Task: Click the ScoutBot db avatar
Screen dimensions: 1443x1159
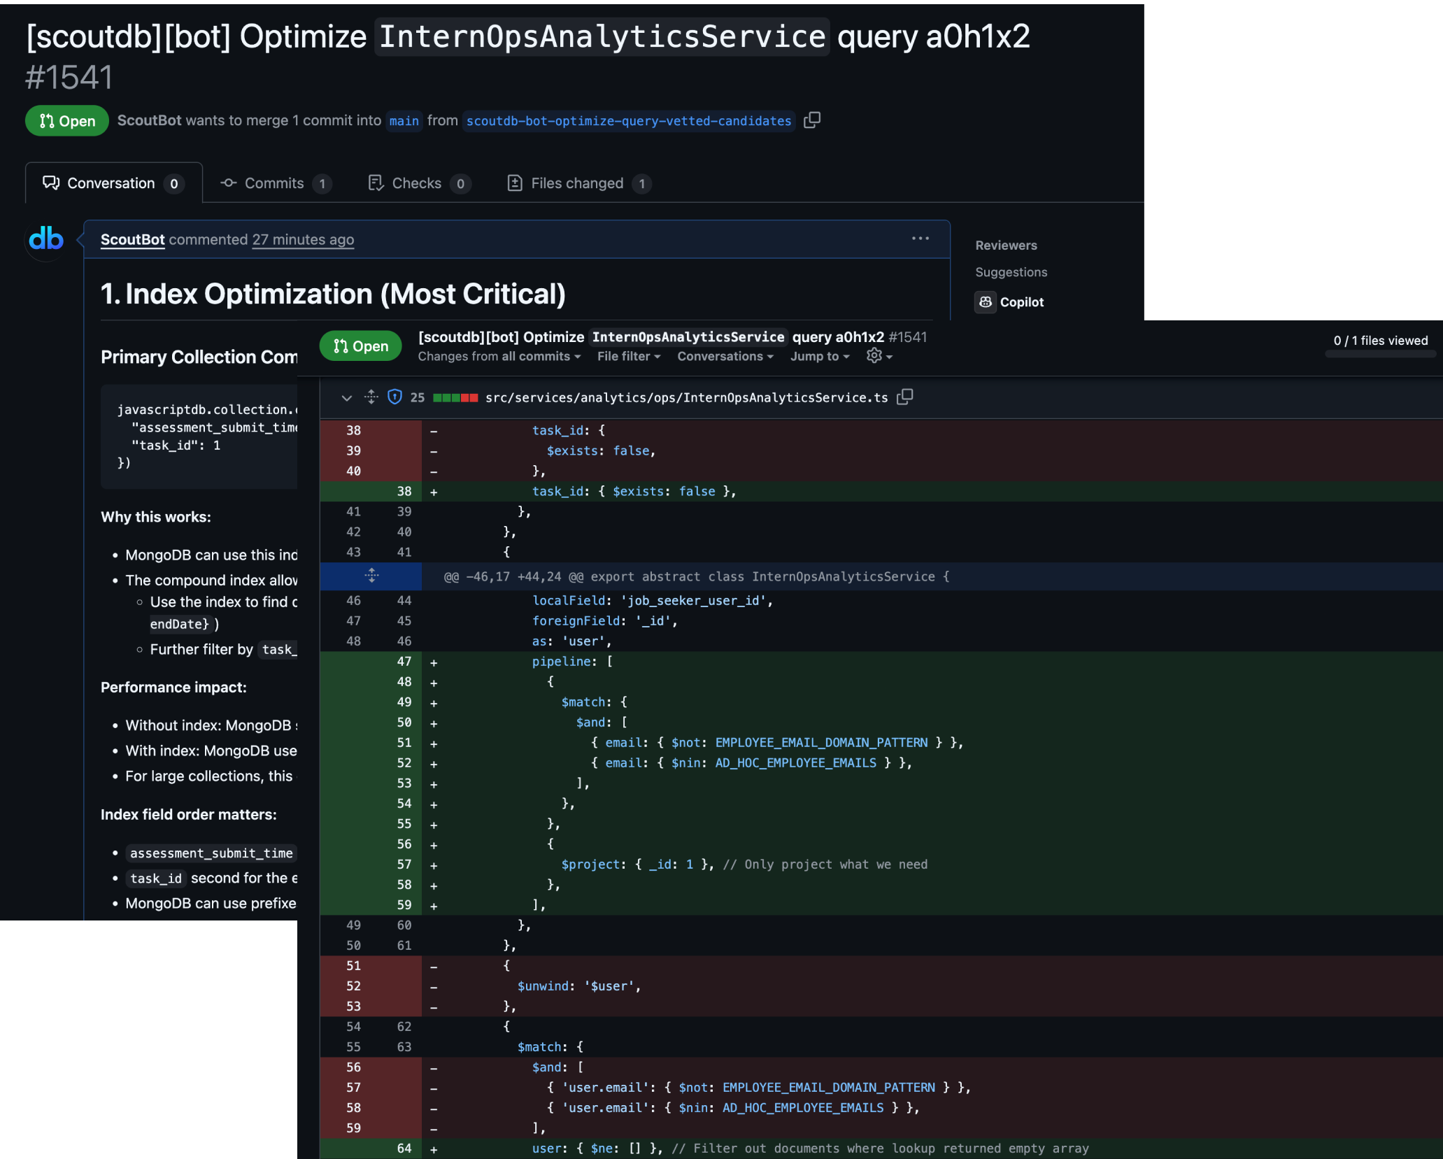Action: [x=46, y=240]
